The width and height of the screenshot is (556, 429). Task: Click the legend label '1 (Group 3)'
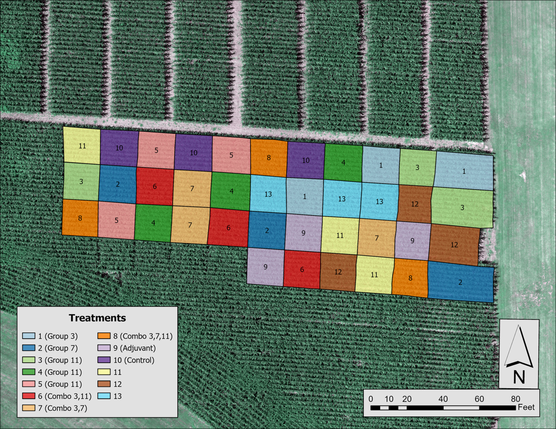58,336
